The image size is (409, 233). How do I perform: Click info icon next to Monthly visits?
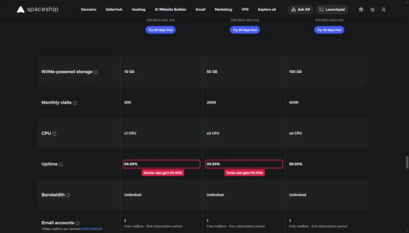pyautogui.click(x=75, y=103)
